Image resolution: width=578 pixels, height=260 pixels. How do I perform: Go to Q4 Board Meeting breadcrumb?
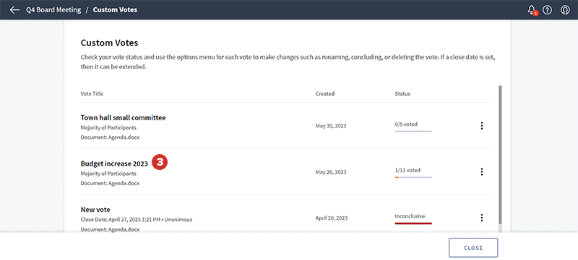[53, 10]
